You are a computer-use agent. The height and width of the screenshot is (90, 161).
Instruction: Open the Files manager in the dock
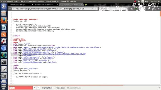tap(4, 13)
